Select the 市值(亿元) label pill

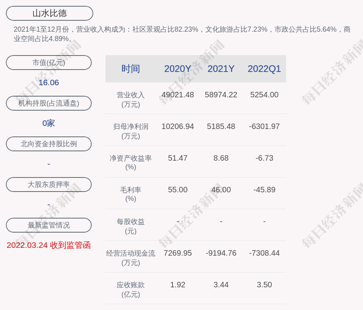pyautogui.click(x=49, y=63)
